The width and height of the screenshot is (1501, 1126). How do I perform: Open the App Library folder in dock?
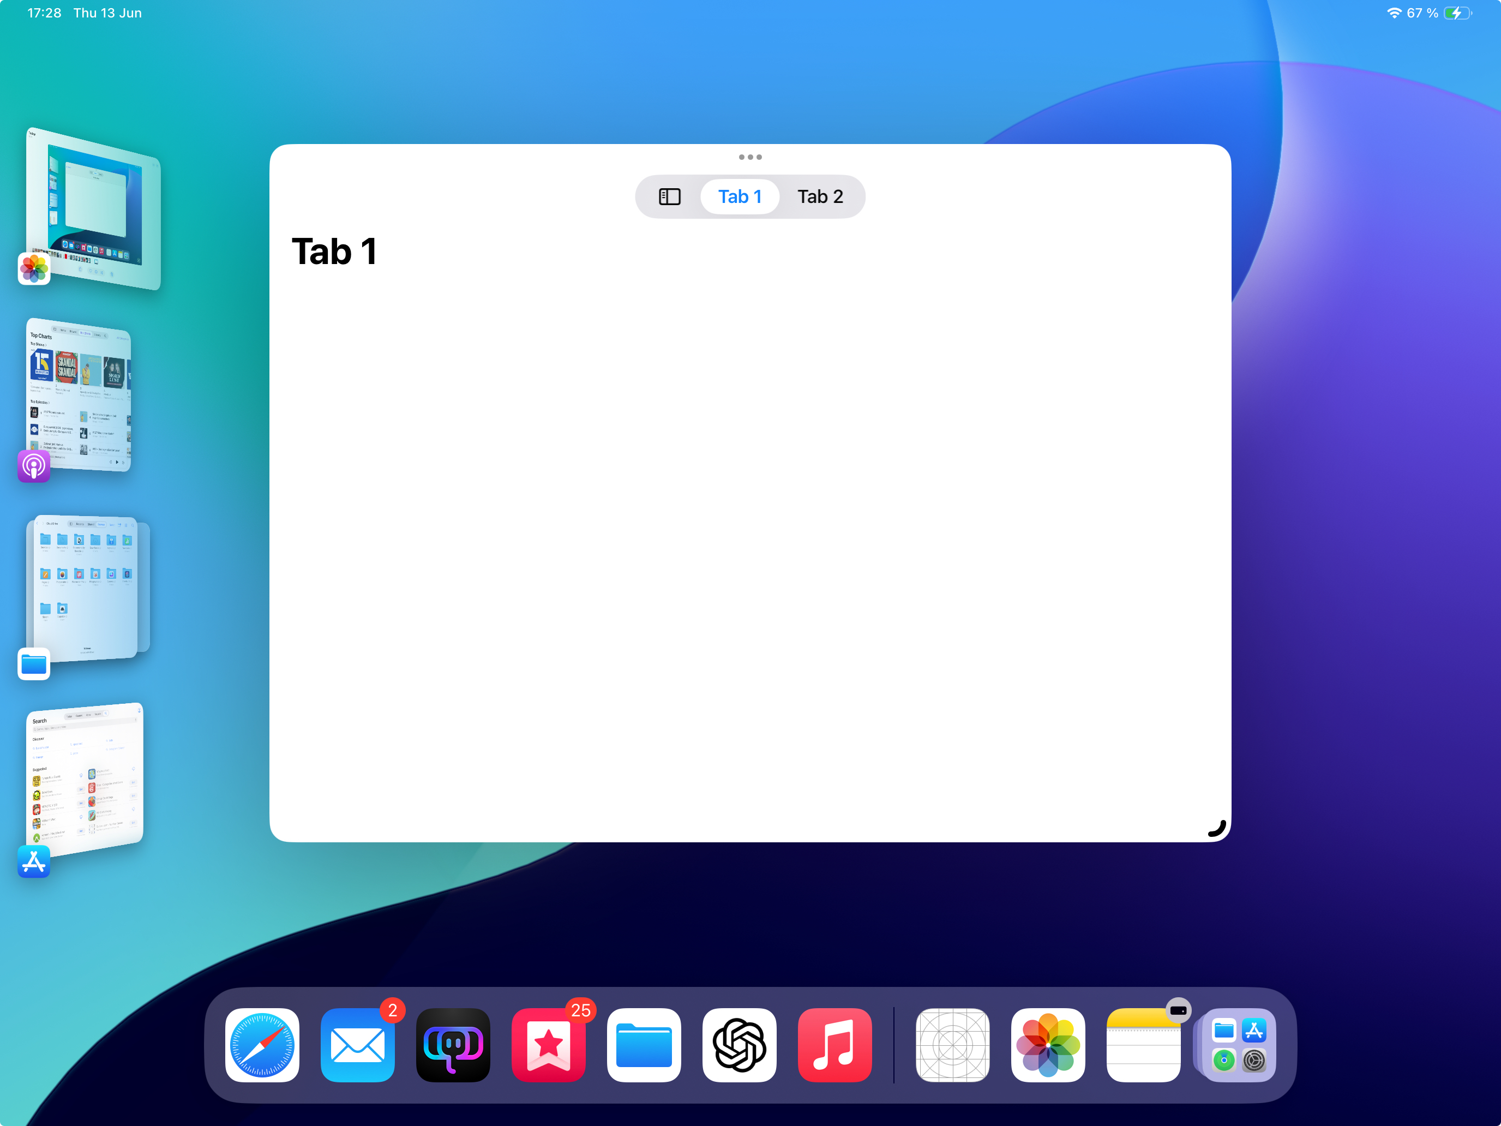pos(1239,1045)
